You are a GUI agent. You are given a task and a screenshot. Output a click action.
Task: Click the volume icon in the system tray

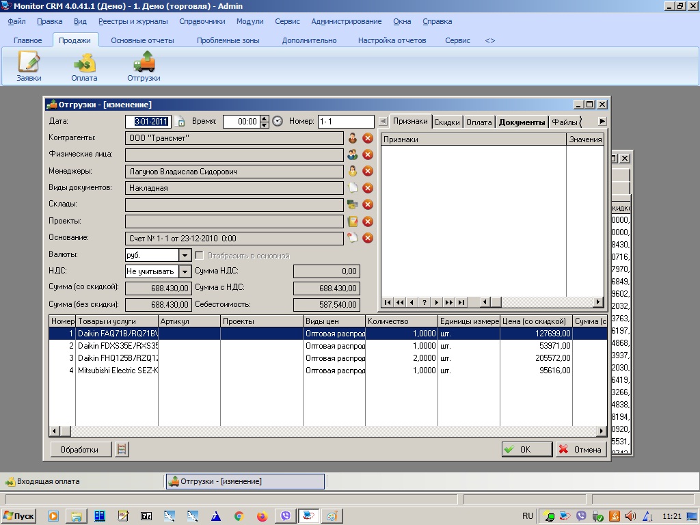tap(629, 515)
